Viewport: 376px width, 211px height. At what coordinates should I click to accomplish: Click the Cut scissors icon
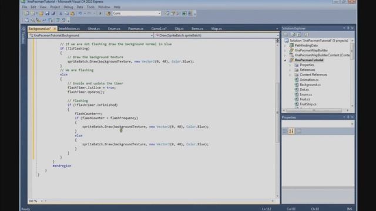[61, 13]
